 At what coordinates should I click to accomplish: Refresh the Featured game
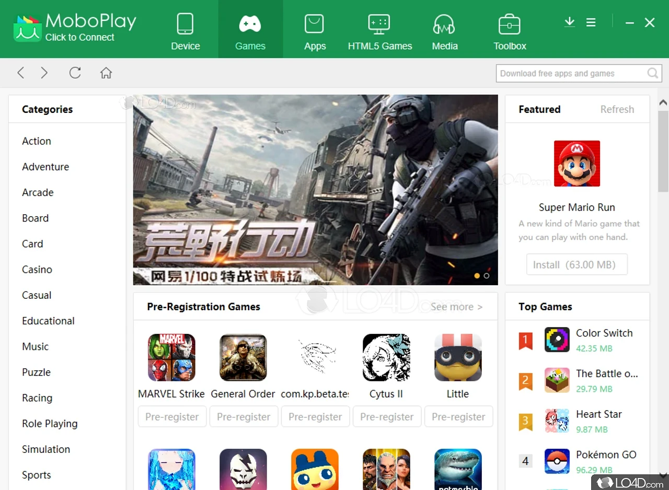pyautogui.click(x=617, y=109)
